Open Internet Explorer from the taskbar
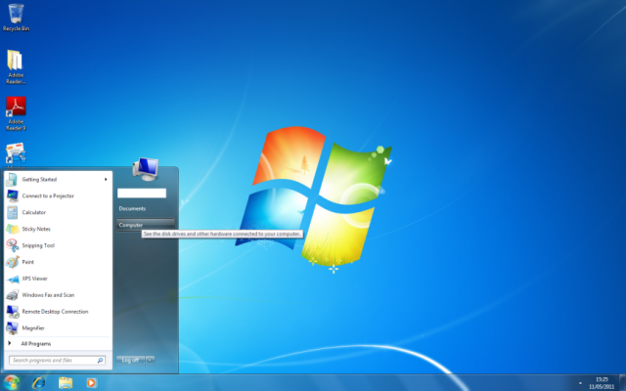This screenshot has height=391, width=626. [39, 383]
